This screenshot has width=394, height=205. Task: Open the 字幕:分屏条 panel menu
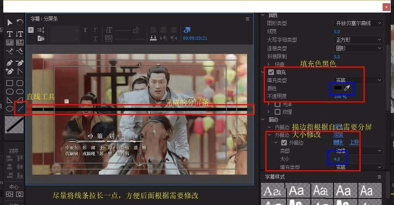pyautogui.click(x=248, y=19)
